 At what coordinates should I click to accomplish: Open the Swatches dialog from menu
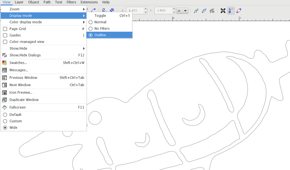18,63
